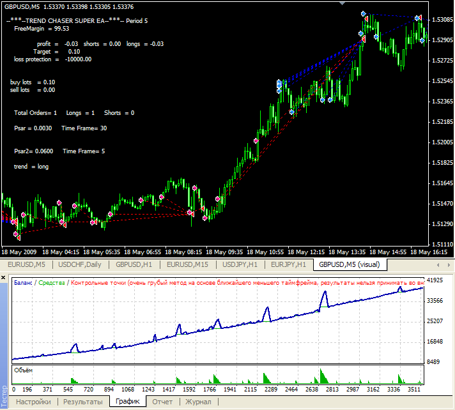
Task: Show the Журнал tester tab
Action: 198,402
